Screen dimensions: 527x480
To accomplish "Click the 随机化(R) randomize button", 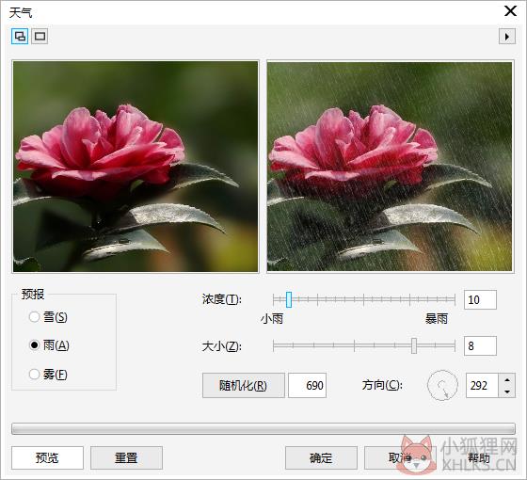I will tap(244, 385).
